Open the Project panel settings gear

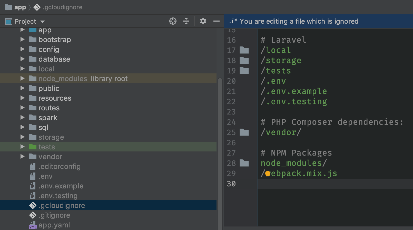(203, 21)
